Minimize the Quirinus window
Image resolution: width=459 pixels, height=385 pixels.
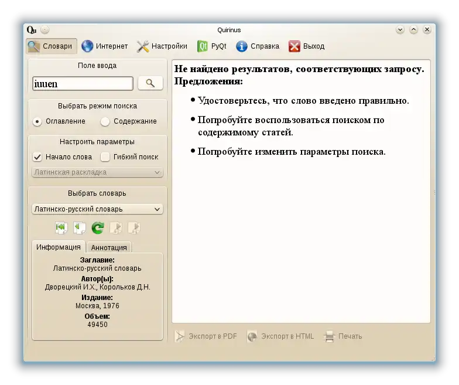[400, 29]
